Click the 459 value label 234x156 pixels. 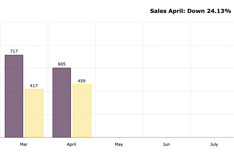tap(81, 81)
